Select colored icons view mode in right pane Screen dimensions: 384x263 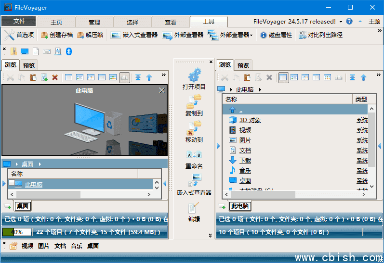(x=328, y=78)
